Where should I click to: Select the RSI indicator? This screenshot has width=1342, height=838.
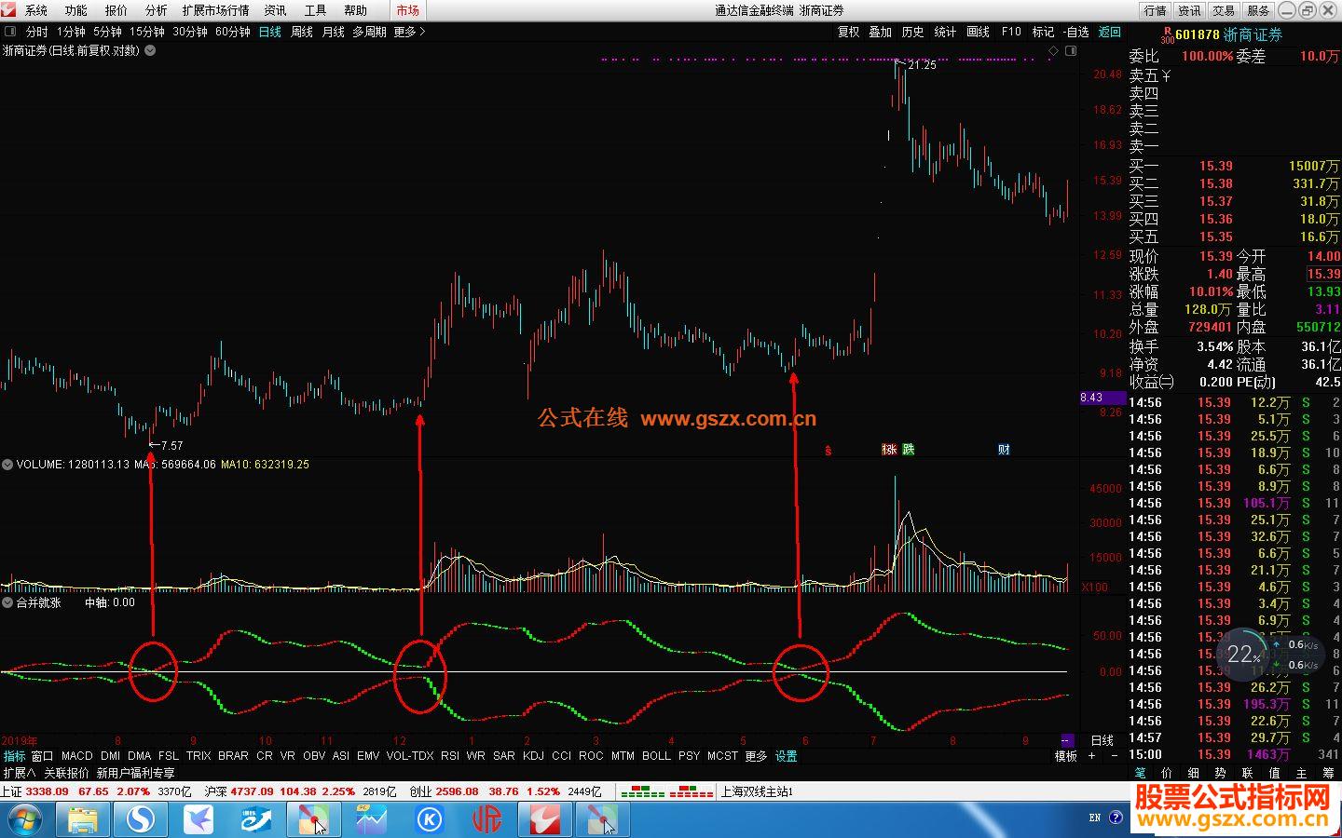point(450,756)
